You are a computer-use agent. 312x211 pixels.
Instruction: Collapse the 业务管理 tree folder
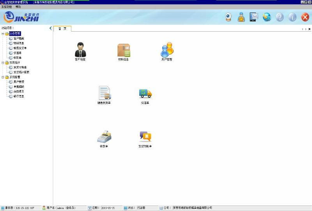(3, 34)
